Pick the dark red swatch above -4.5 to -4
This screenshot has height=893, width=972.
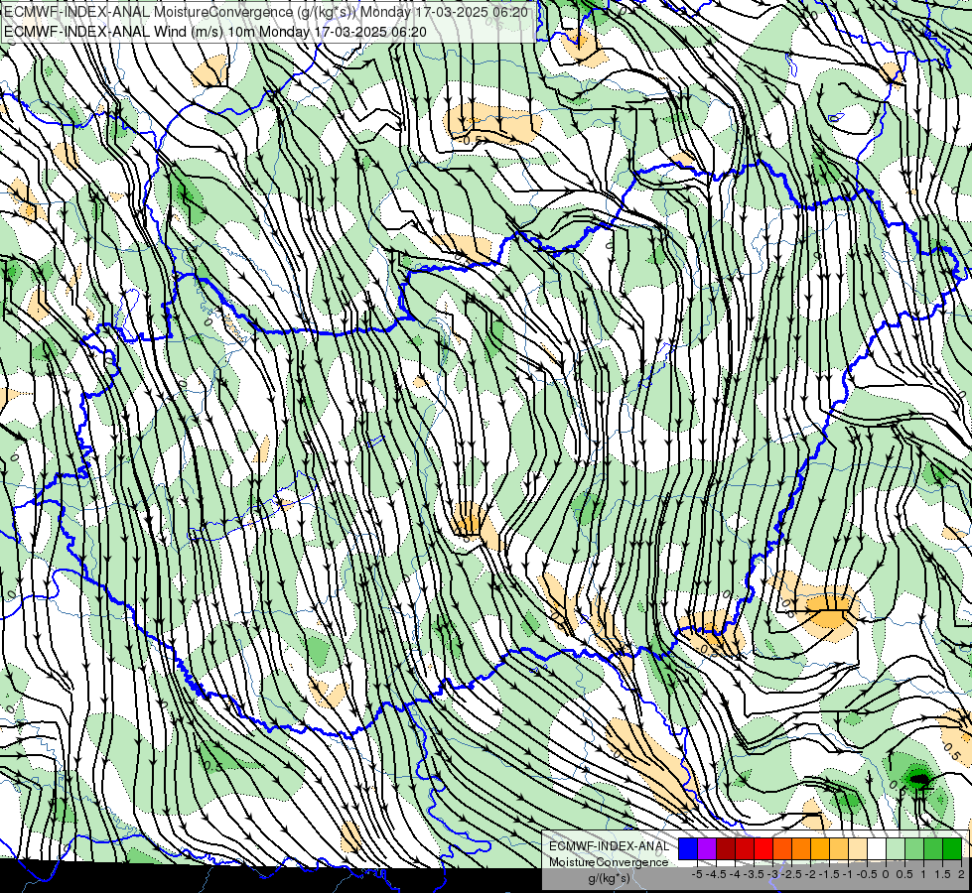point(726,849)
